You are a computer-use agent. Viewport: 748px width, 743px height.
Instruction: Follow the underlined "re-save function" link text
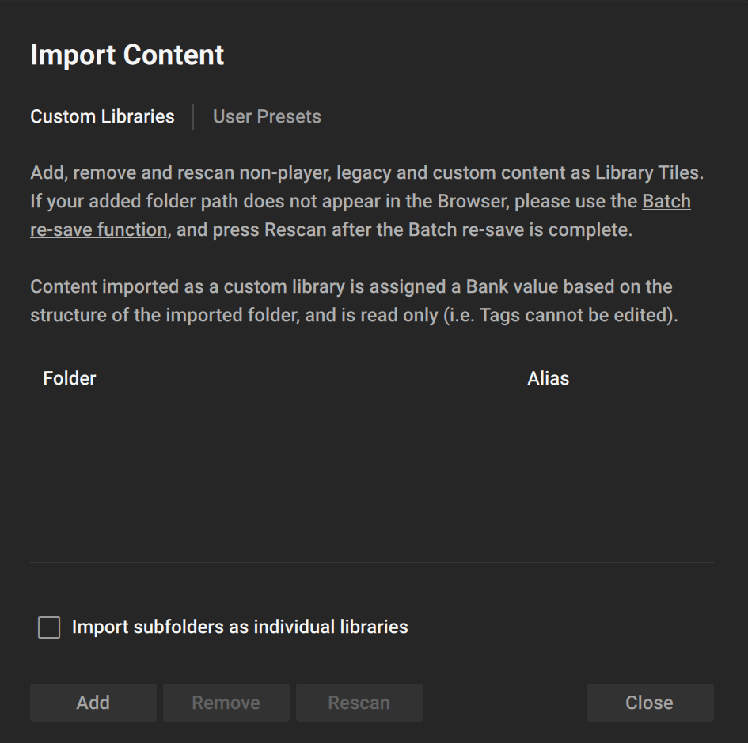click(99, 230)
